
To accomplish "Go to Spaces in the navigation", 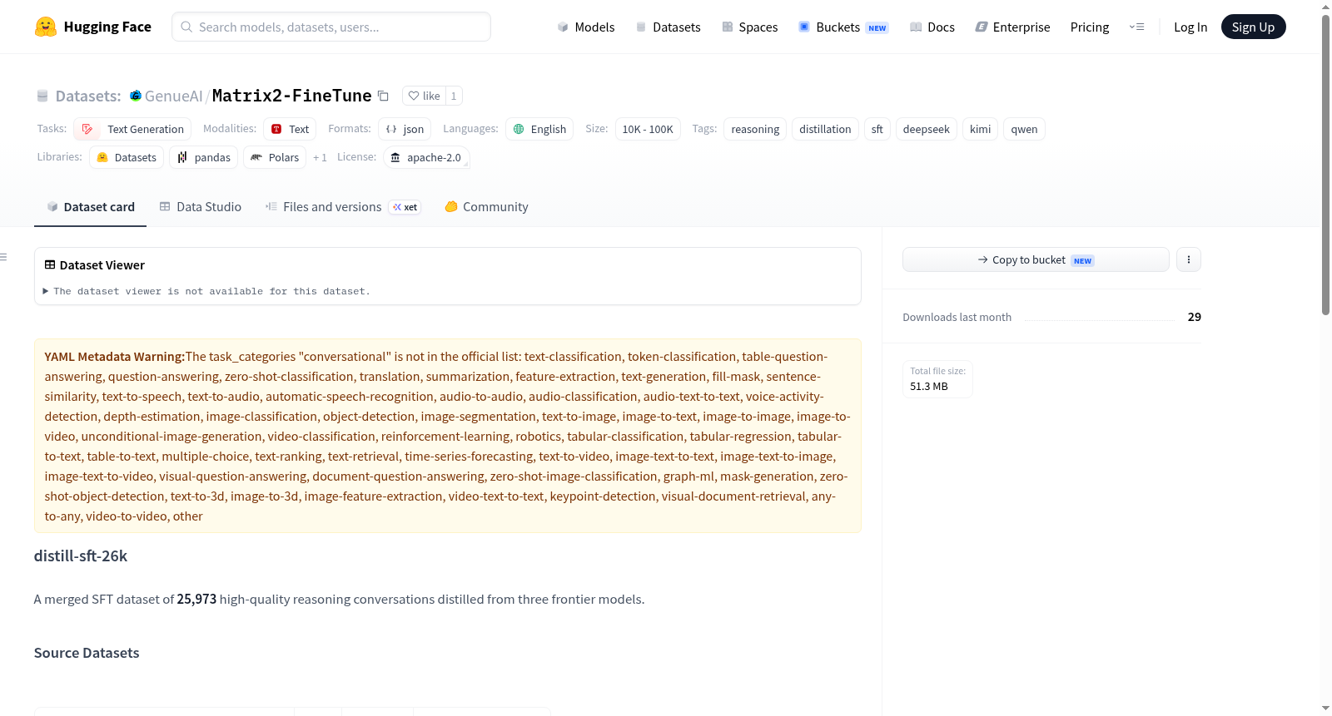I will (x=750, y=27).
